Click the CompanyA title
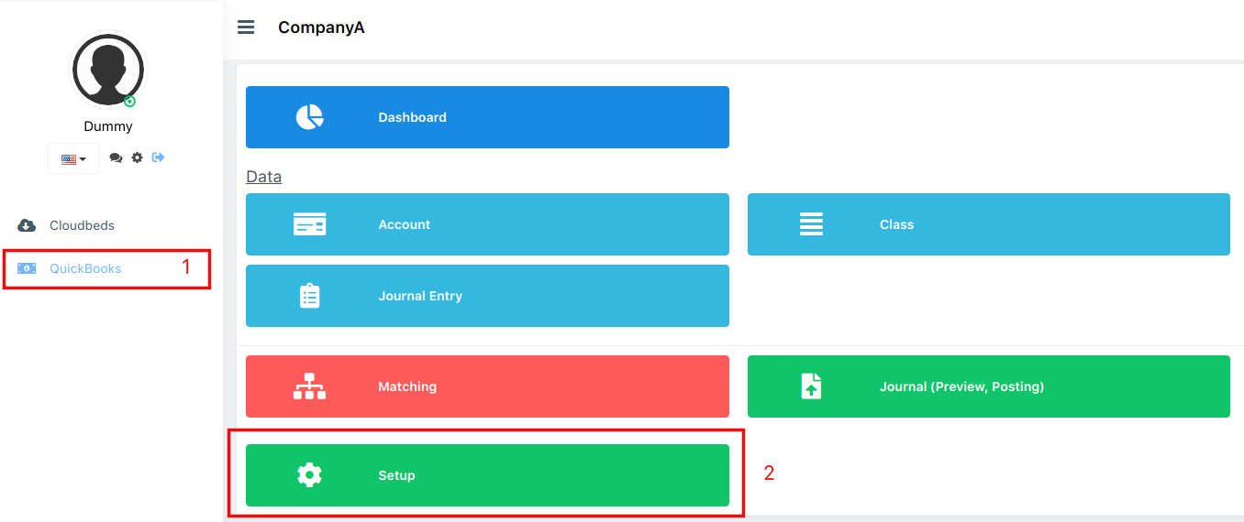Viewport: 1244px width, 522px height. [x=321, y=27]
